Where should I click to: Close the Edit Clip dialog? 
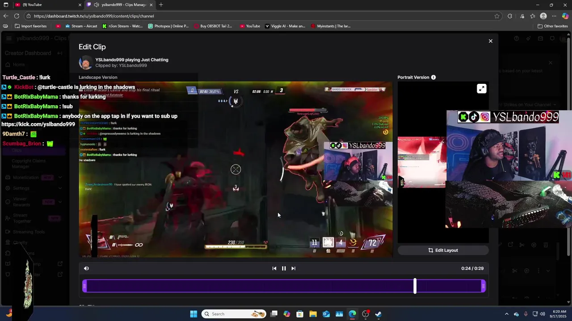[x=490, y=41]
